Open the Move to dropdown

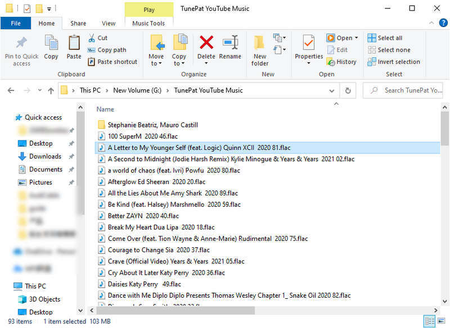pyautogui.click(x=156, y=63)
